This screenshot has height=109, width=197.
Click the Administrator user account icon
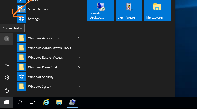pos(7,39)
